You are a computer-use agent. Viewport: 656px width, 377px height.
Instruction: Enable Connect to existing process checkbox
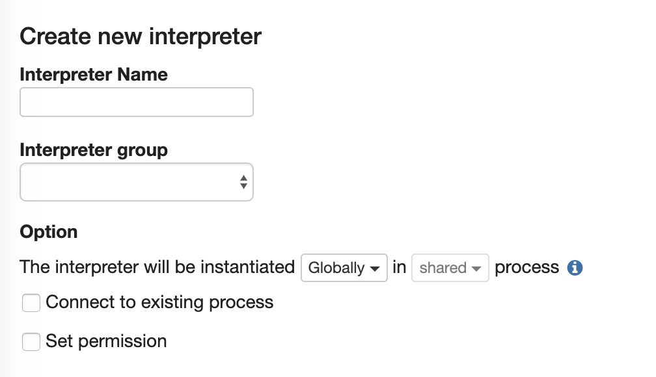point(31,303)
